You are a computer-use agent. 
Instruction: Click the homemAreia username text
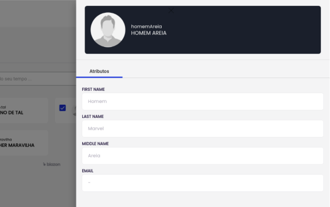[x=147, y=27]
